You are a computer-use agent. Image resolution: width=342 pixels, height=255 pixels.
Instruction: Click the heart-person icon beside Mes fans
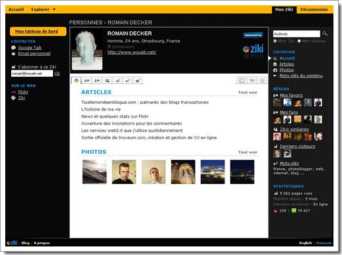[x=276, y=112]
